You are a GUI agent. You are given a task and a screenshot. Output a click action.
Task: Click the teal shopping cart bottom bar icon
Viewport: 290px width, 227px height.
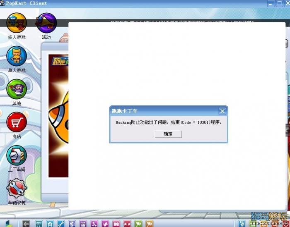[x=39, y=224]
